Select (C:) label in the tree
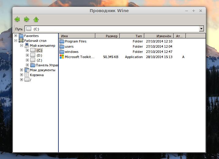Viewport: 219px width, 159px height. pyautogui.click(x=39, y=50)
